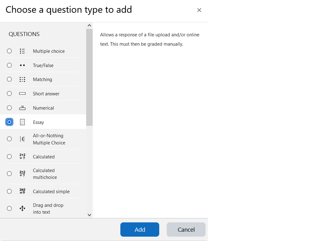311x241 pixels.
Task: Select the Drag and drop into text radio
Action: click(9, 208)
